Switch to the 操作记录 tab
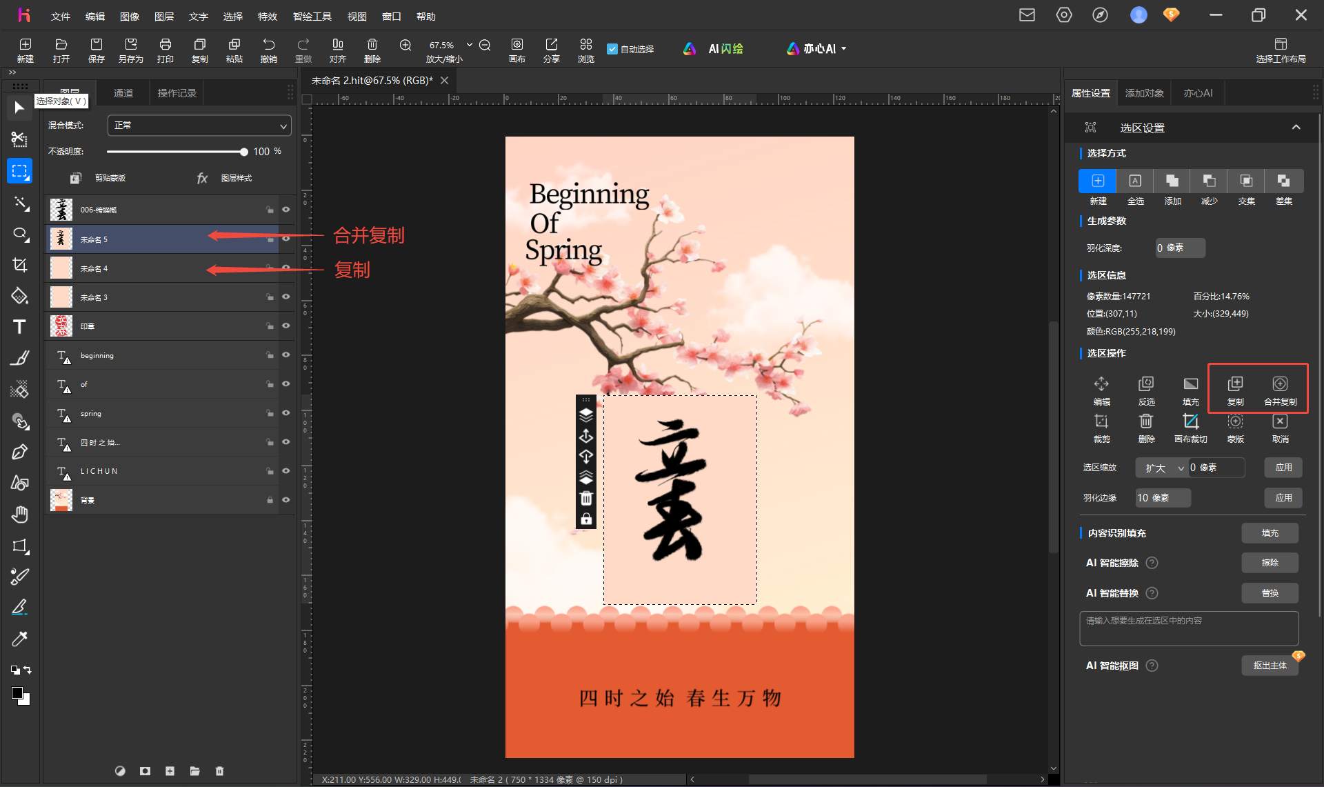 point(177,93)
